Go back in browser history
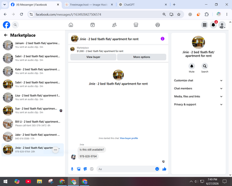 5,14
